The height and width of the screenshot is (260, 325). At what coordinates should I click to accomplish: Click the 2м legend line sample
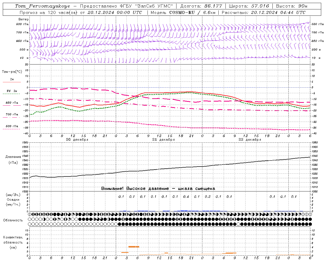pyautogui.click(x=12, y=82)
